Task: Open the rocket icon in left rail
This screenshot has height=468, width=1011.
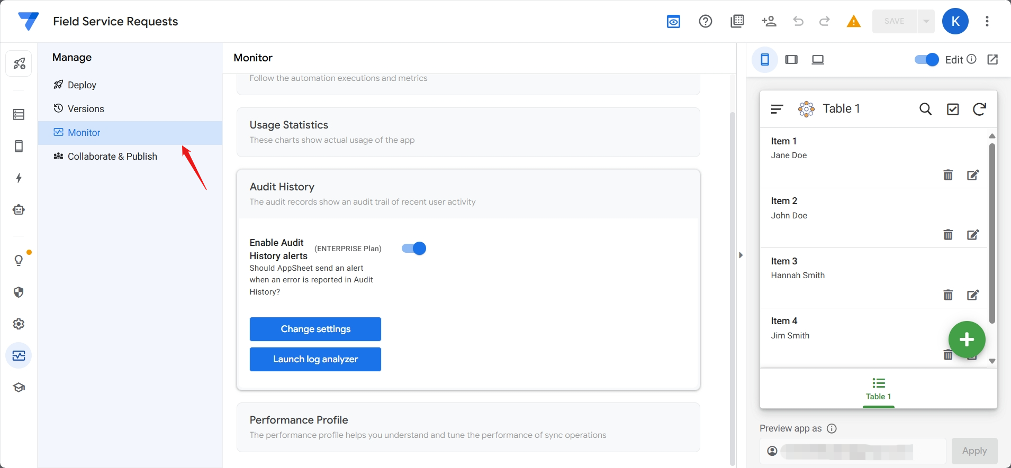Action: tap(19, 64)
